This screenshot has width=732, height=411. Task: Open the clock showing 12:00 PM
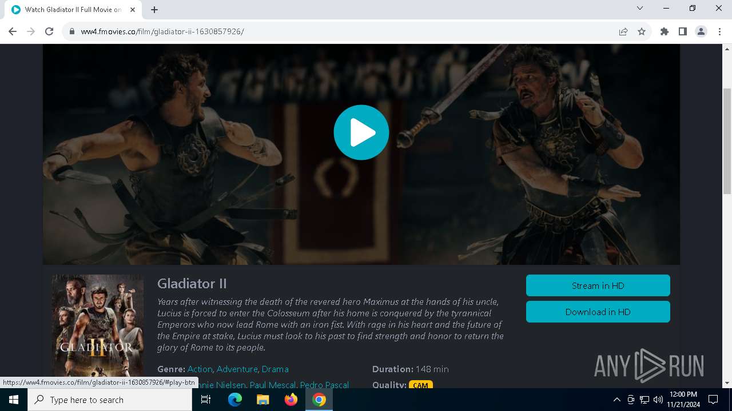pos(683,400)
